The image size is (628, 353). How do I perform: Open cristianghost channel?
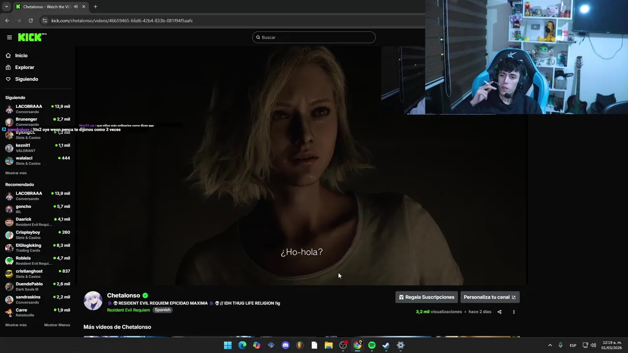point(37,274)
